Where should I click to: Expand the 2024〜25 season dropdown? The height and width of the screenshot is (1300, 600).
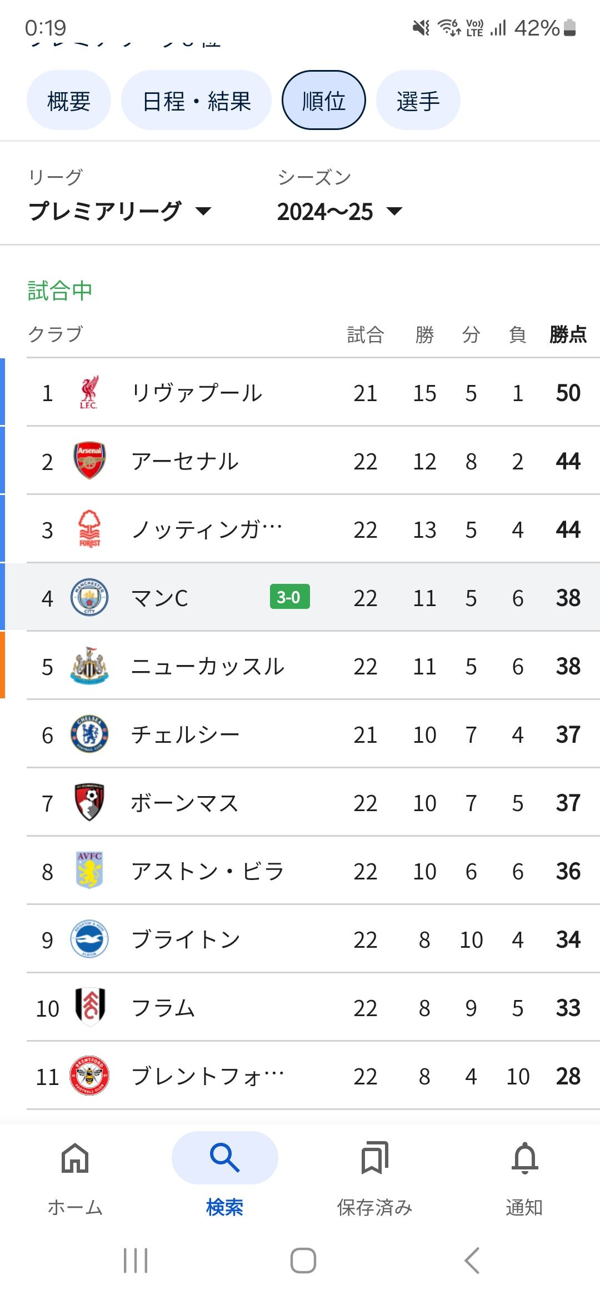[339, 212]
